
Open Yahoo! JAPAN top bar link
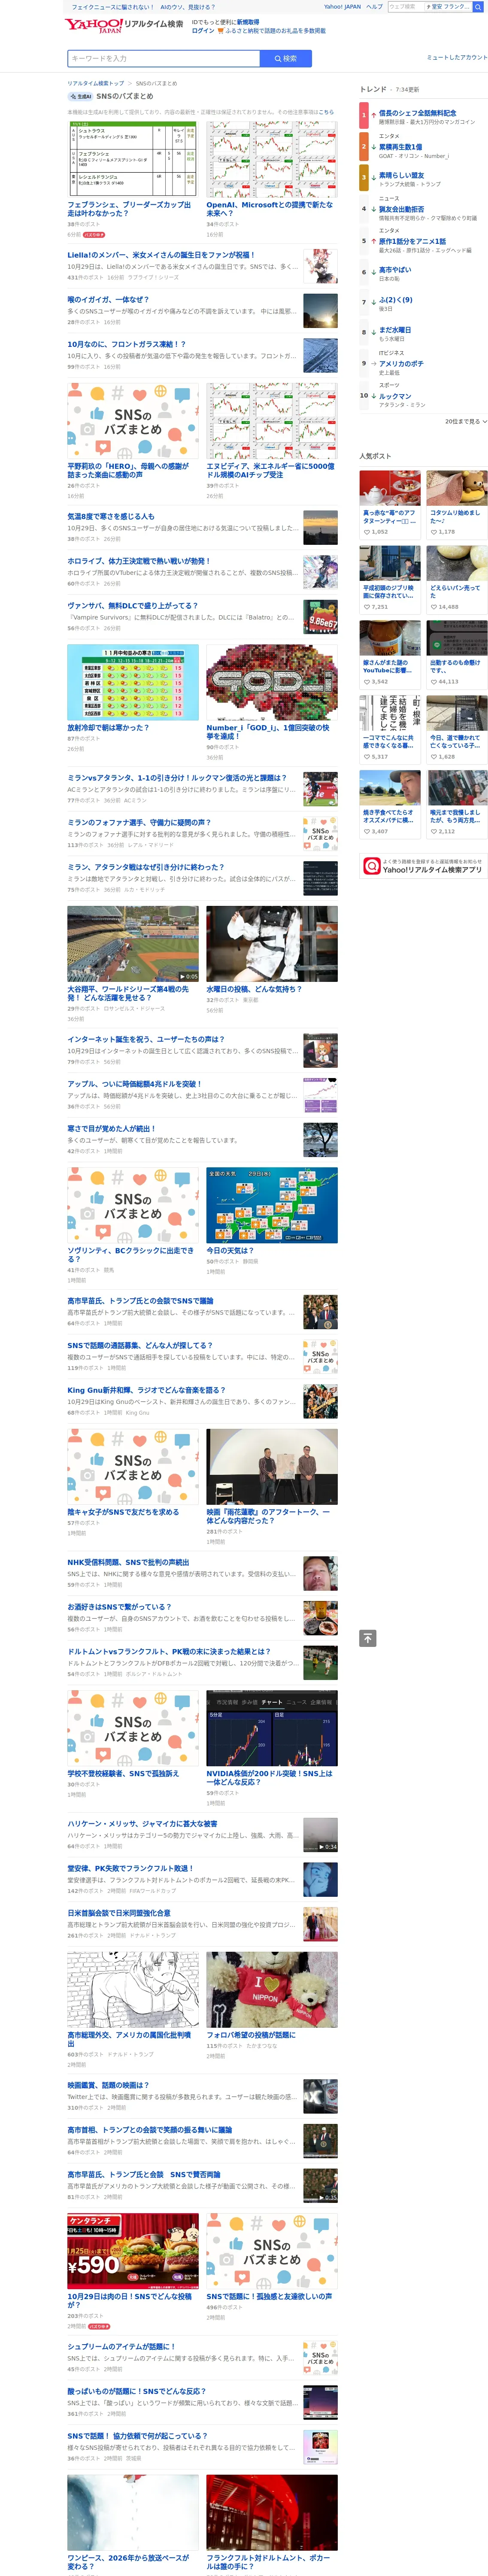pos(342,7)
